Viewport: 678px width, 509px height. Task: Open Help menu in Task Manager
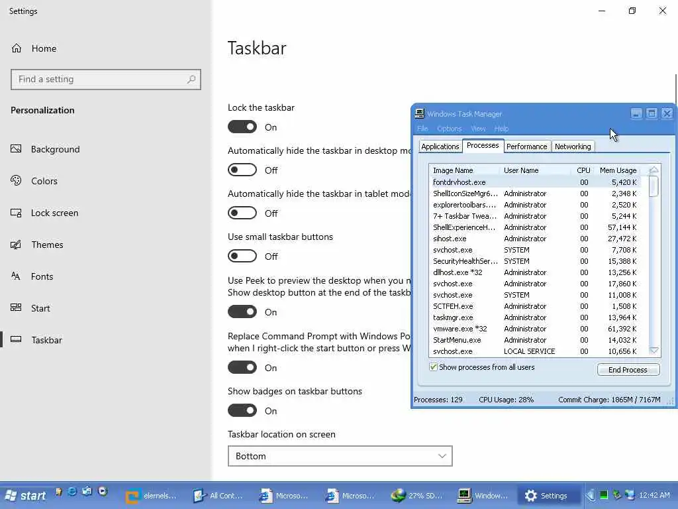(502, 129)
